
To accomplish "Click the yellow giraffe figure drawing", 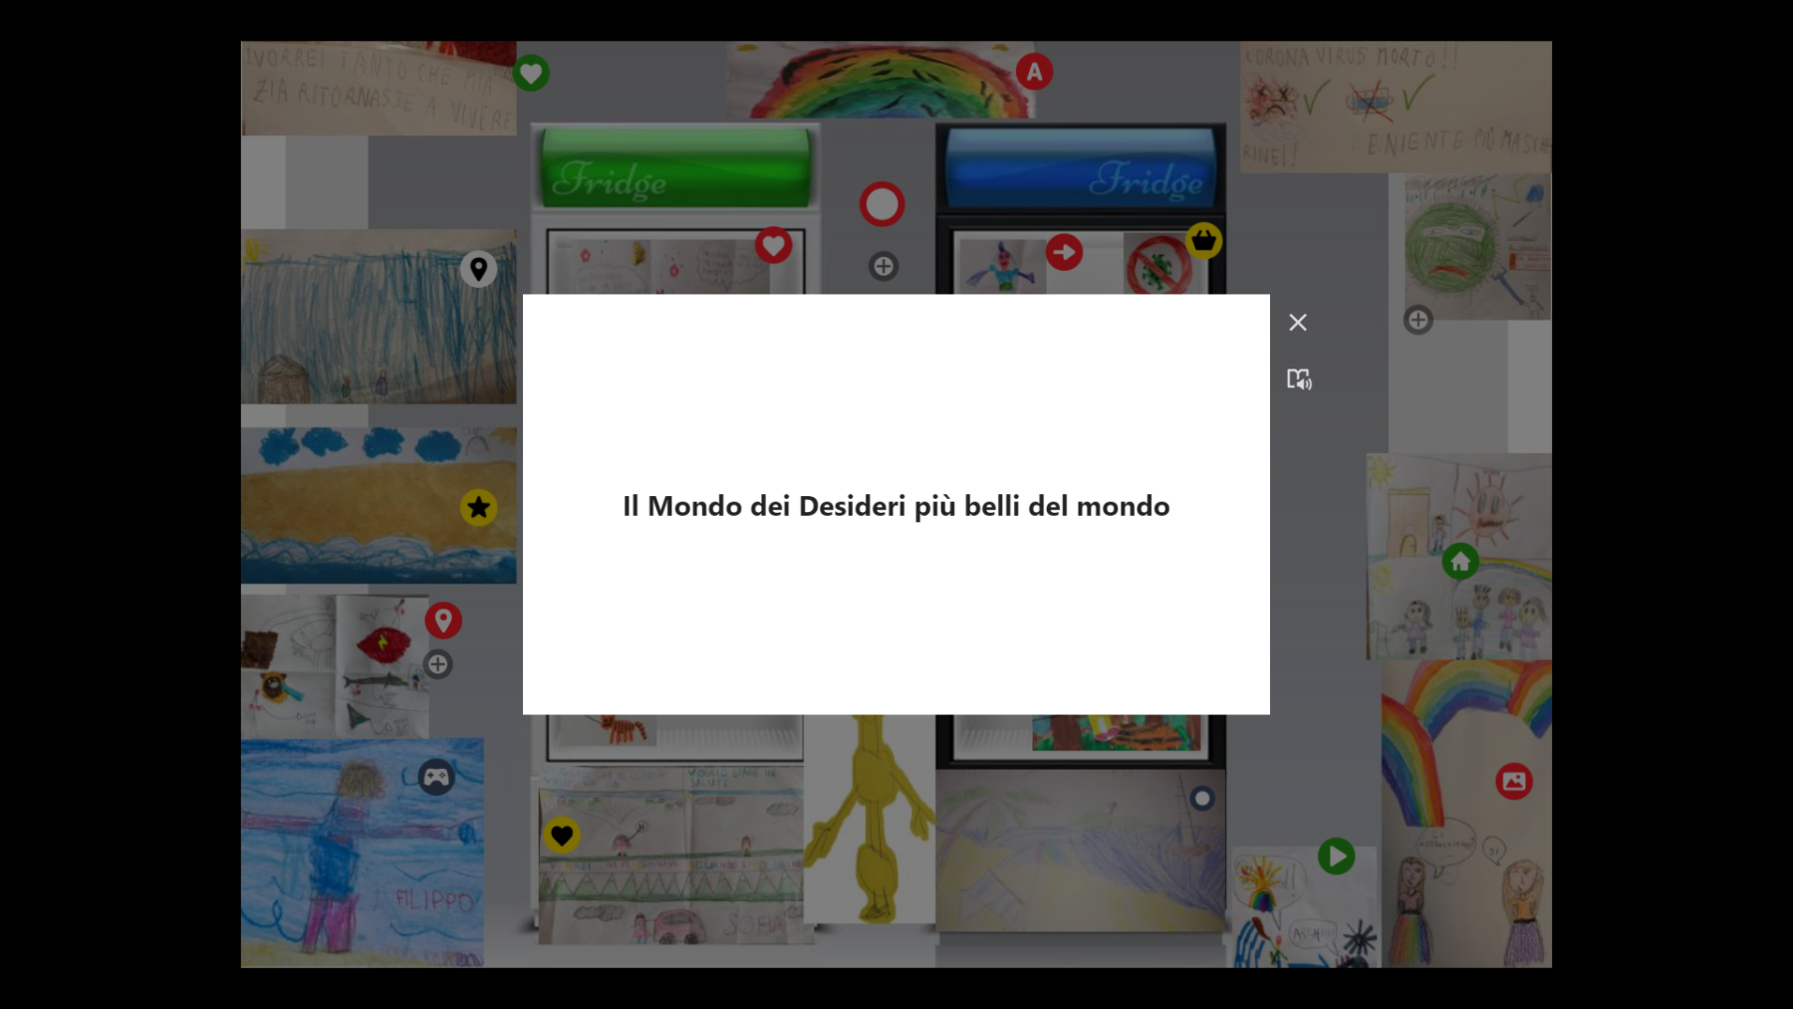I will pyautogui.click(x=870, y=819).
